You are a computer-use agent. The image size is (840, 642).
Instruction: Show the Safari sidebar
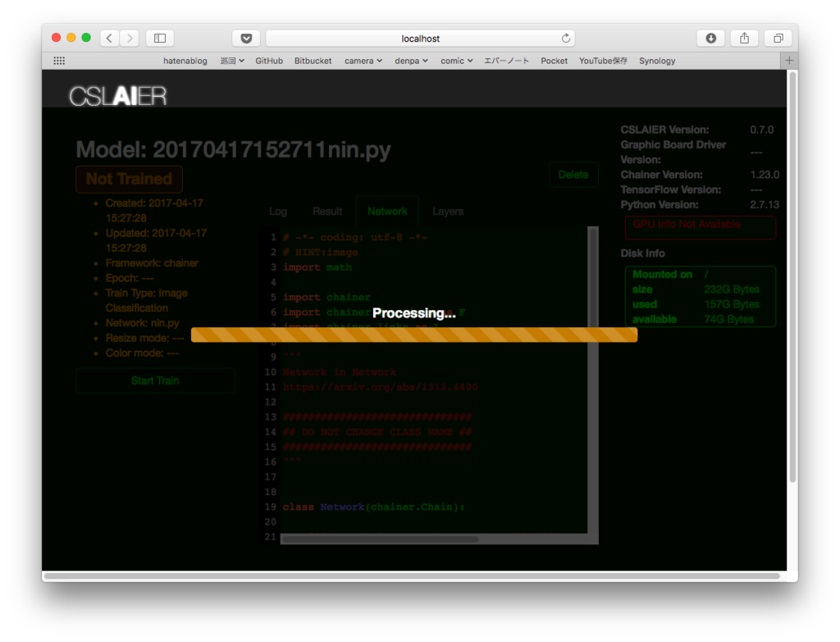160,38
